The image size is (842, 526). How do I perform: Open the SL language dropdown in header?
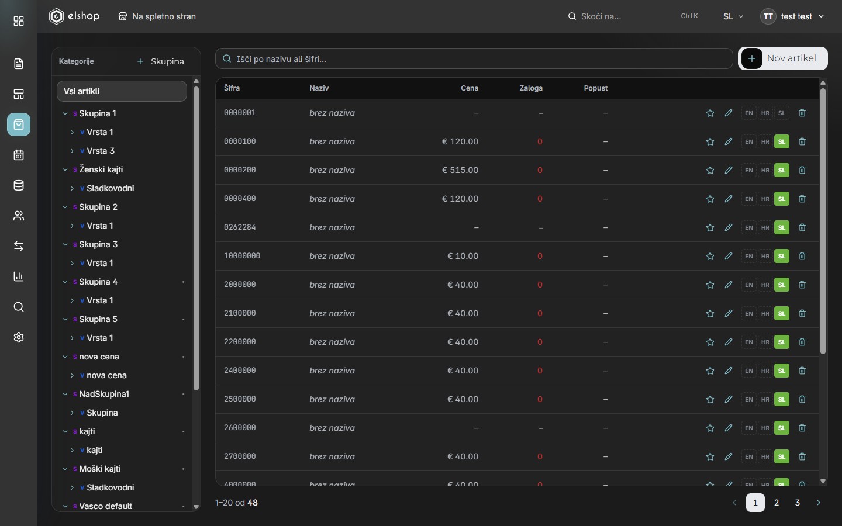[733, 16]
